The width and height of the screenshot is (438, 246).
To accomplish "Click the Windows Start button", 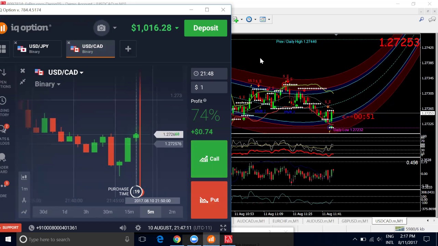I will point(8,239).
